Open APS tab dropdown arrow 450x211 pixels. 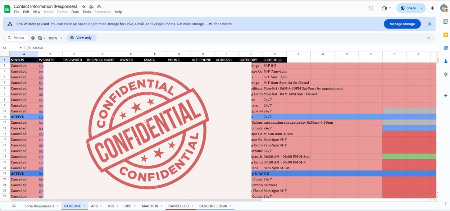click(x=102, y=206)
